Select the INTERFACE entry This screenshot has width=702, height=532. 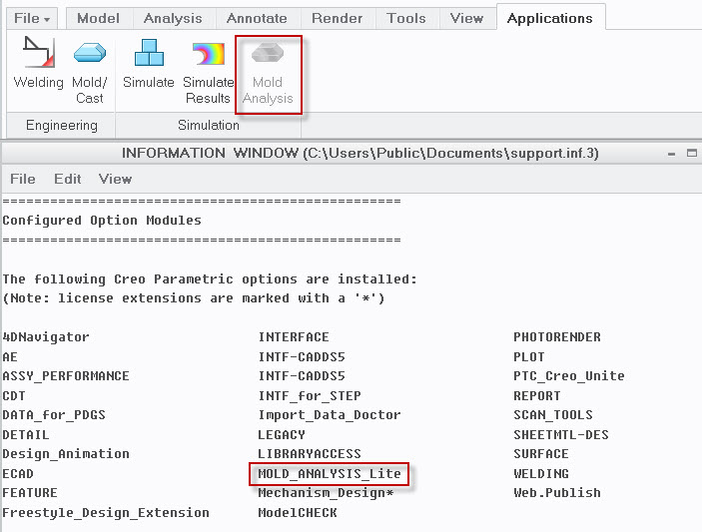tap(294, 337)
